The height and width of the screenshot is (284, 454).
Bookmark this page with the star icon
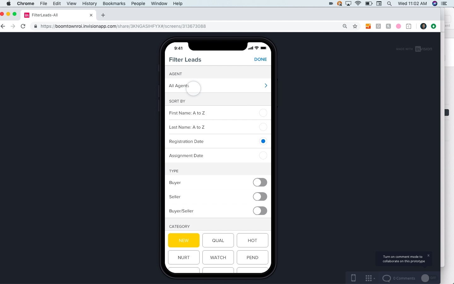355,26
